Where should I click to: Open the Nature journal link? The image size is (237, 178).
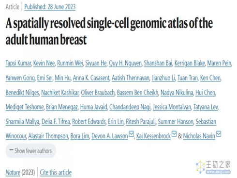click(13, 172)
